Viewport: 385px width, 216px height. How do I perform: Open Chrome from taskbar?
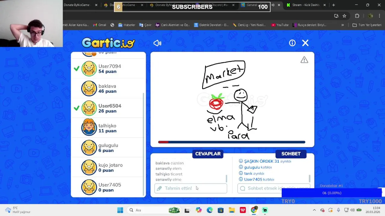254,210
